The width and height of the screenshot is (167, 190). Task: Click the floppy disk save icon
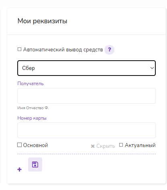(x=35, y=164)
